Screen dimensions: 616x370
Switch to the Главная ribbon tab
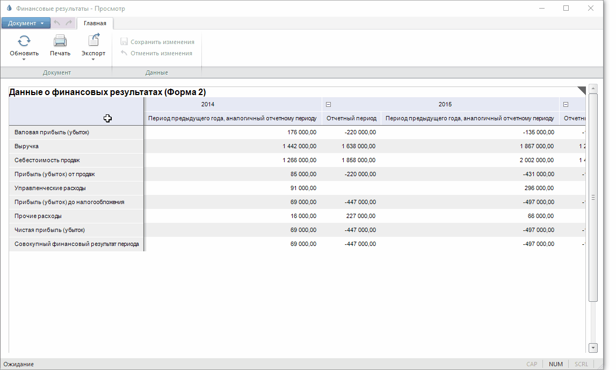(x=95, y=23)
